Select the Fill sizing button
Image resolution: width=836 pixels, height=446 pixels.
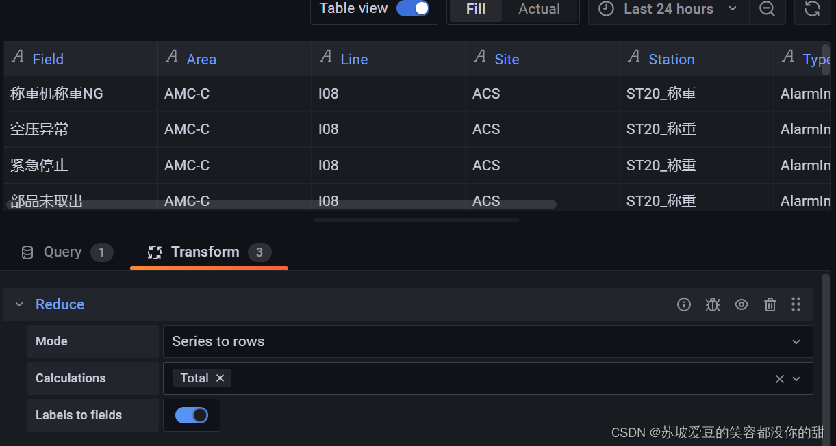475,9
